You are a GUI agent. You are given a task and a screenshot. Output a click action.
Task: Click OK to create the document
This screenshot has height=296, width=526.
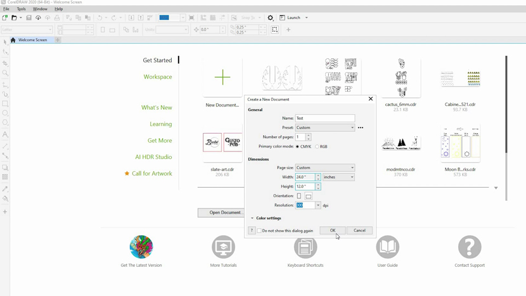click(333, 231)
